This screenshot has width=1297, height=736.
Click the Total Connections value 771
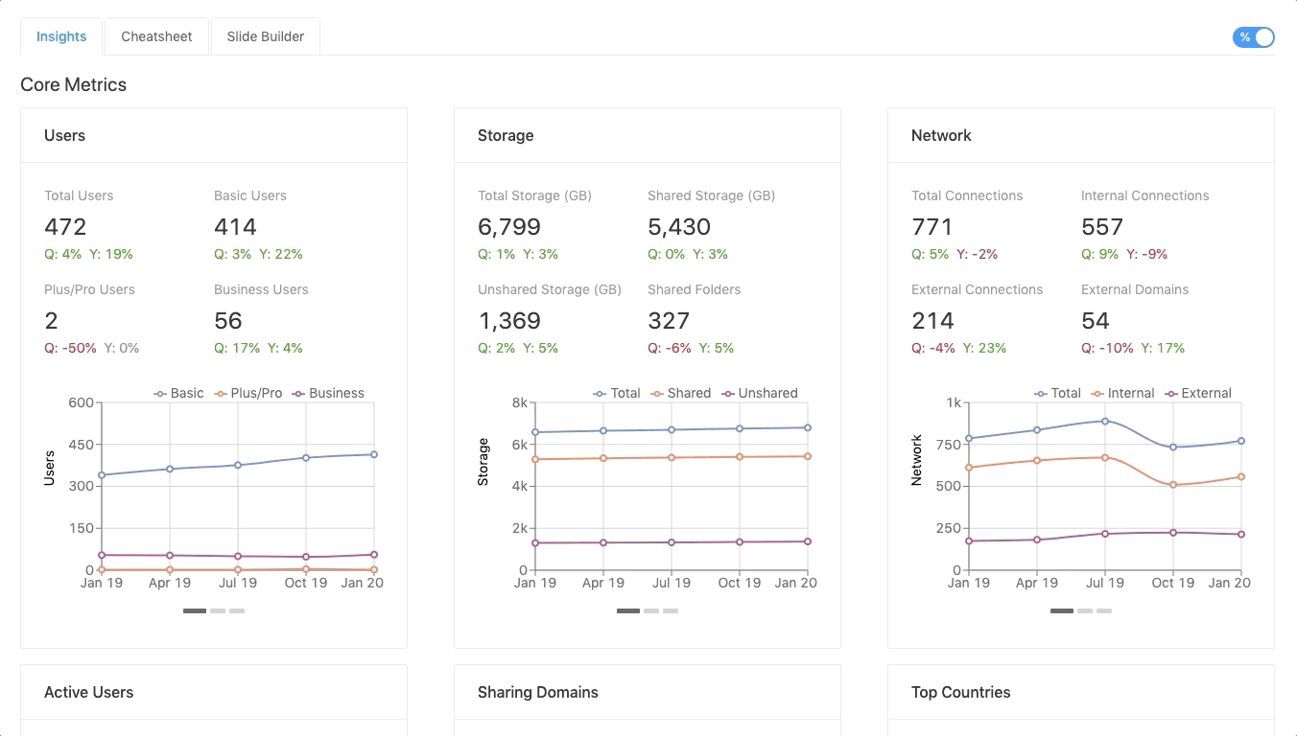(x=931, y=227)
